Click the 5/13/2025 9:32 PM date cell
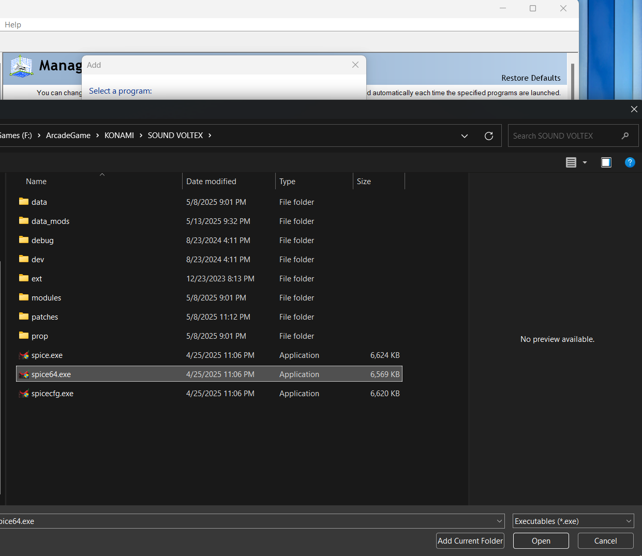 click(x=218, y=221)
